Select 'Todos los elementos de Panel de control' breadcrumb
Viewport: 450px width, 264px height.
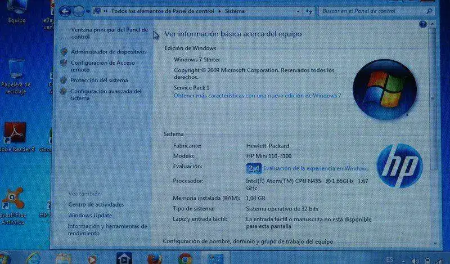click(163, 11)
